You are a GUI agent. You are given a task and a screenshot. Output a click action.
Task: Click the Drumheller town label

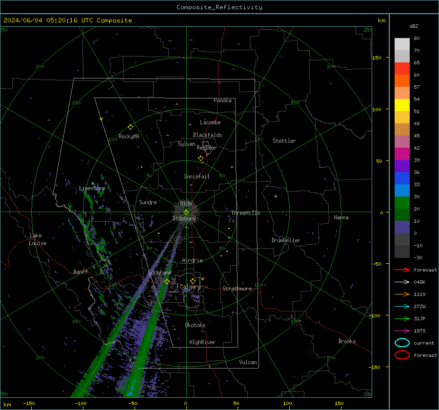[x=286, y=240]
